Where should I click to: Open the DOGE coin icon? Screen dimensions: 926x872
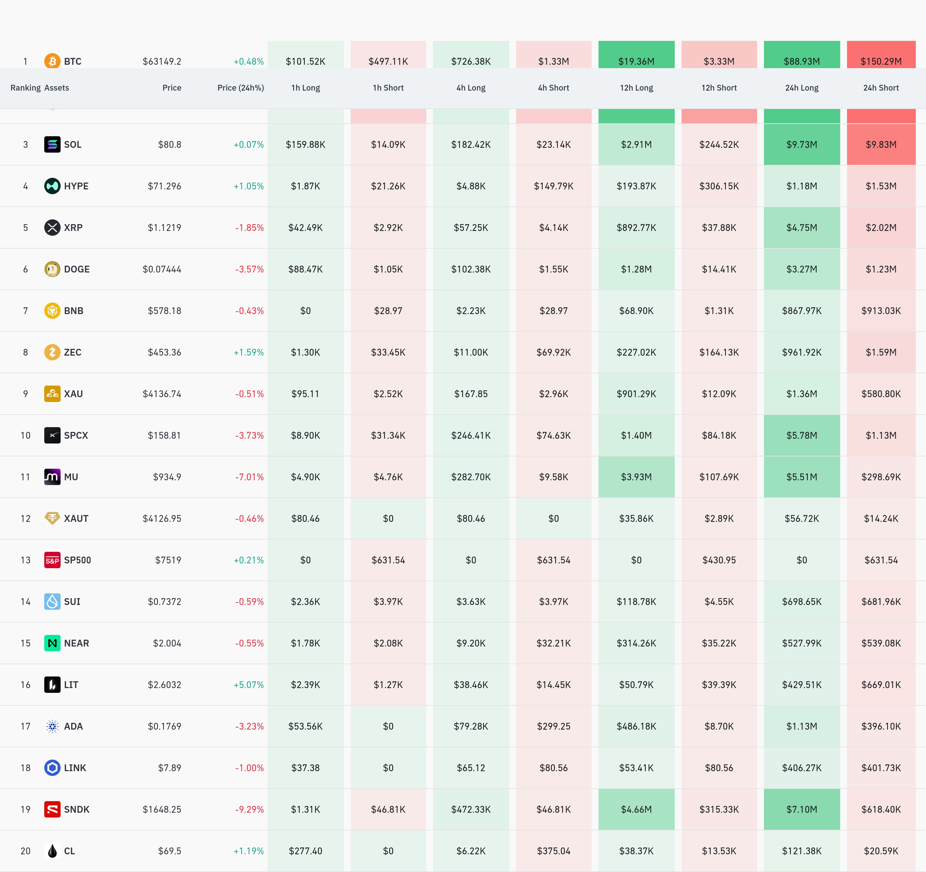(x=52, y=269)
